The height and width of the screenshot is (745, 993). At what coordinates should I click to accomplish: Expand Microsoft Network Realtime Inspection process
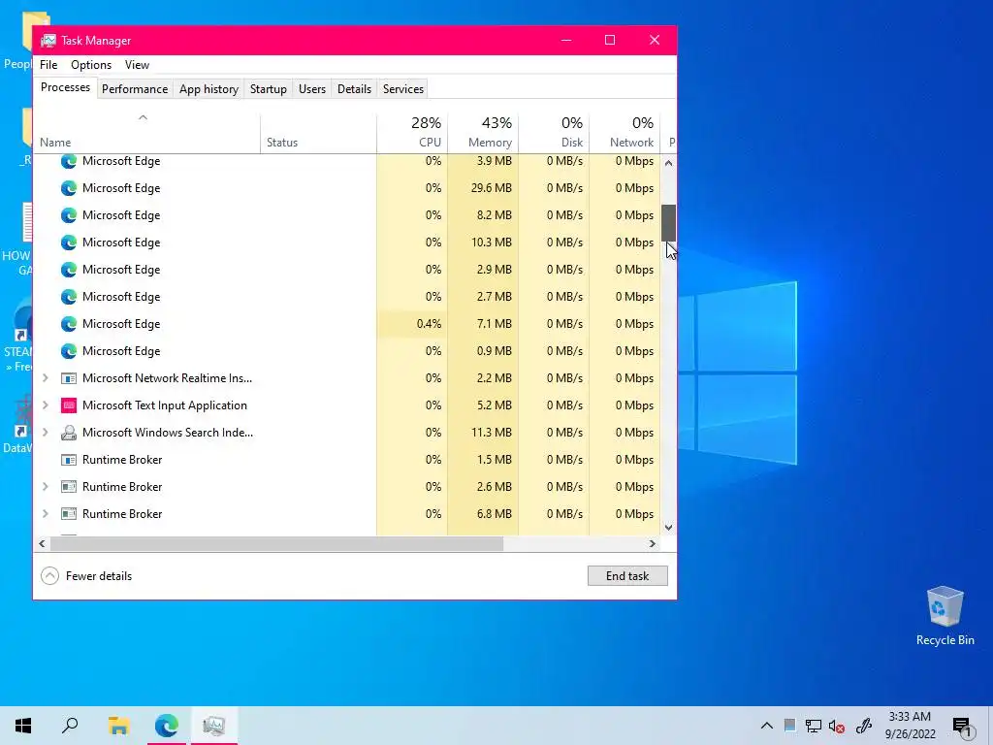[x=45, y=378]
